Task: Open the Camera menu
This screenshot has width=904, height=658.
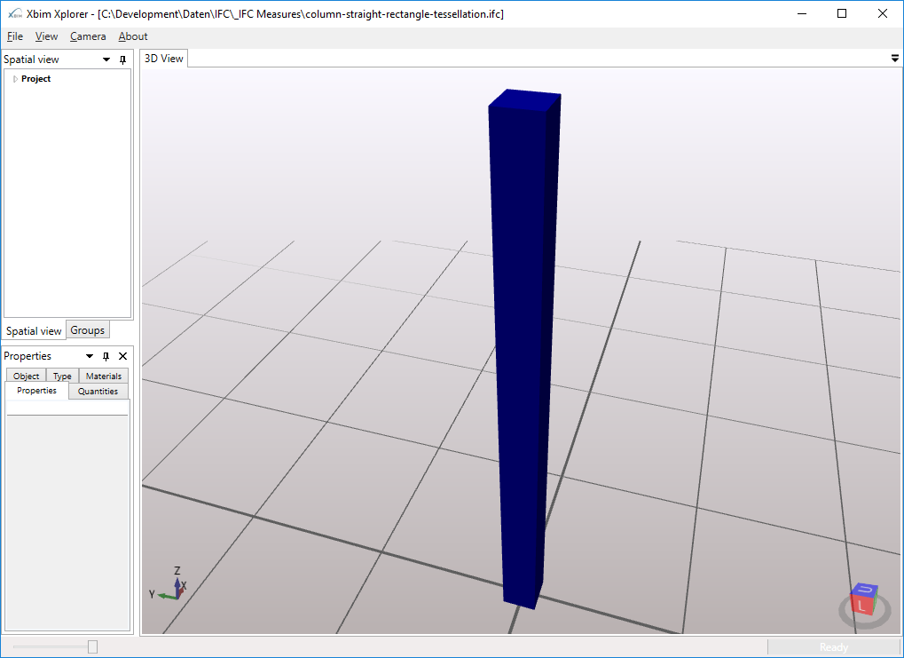Action: 88,36
